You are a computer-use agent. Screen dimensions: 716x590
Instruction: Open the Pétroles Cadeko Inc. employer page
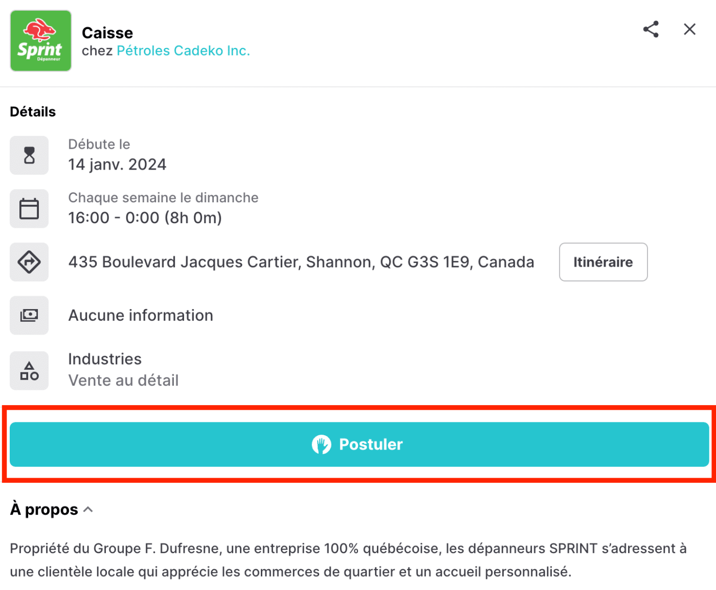183,51
